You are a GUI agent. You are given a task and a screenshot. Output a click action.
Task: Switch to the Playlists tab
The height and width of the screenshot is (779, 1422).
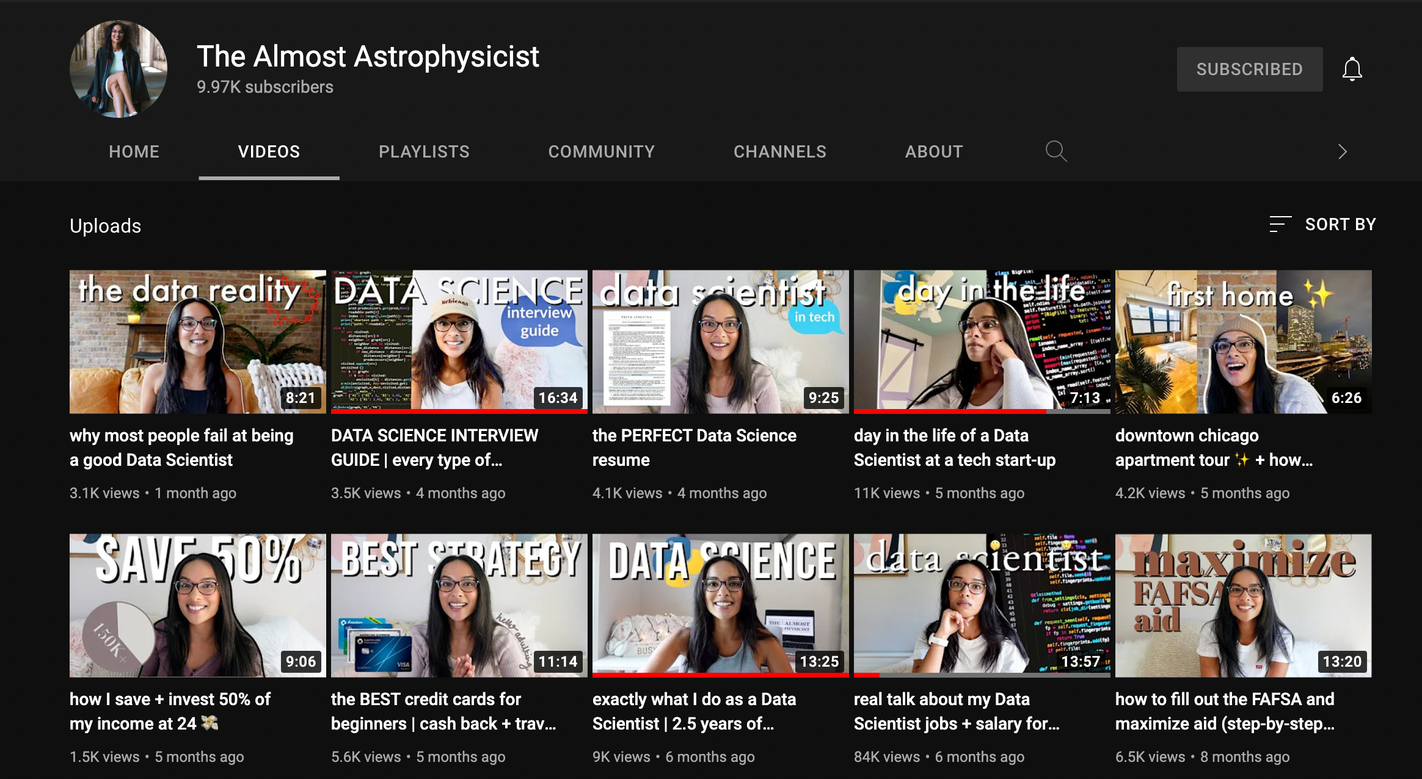tap(424, 151)
